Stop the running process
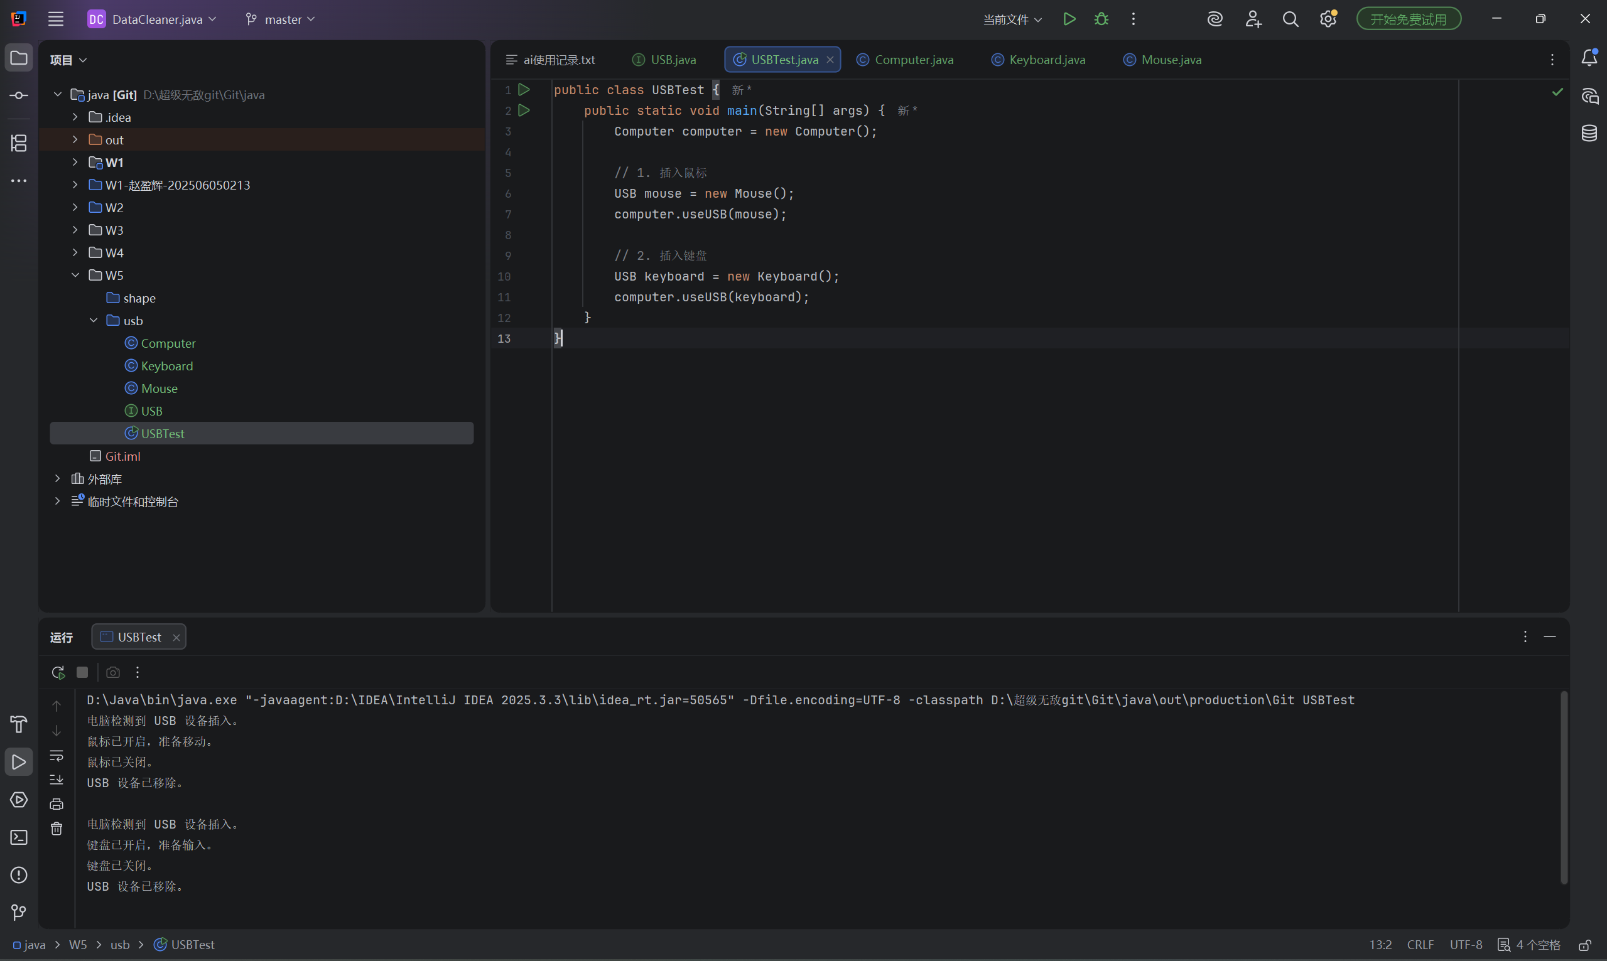 click(x=82, y=672)
